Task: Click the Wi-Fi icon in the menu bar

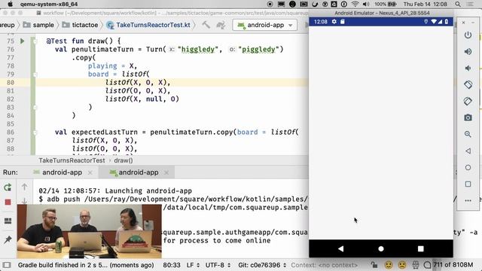Action: [355, 4]
